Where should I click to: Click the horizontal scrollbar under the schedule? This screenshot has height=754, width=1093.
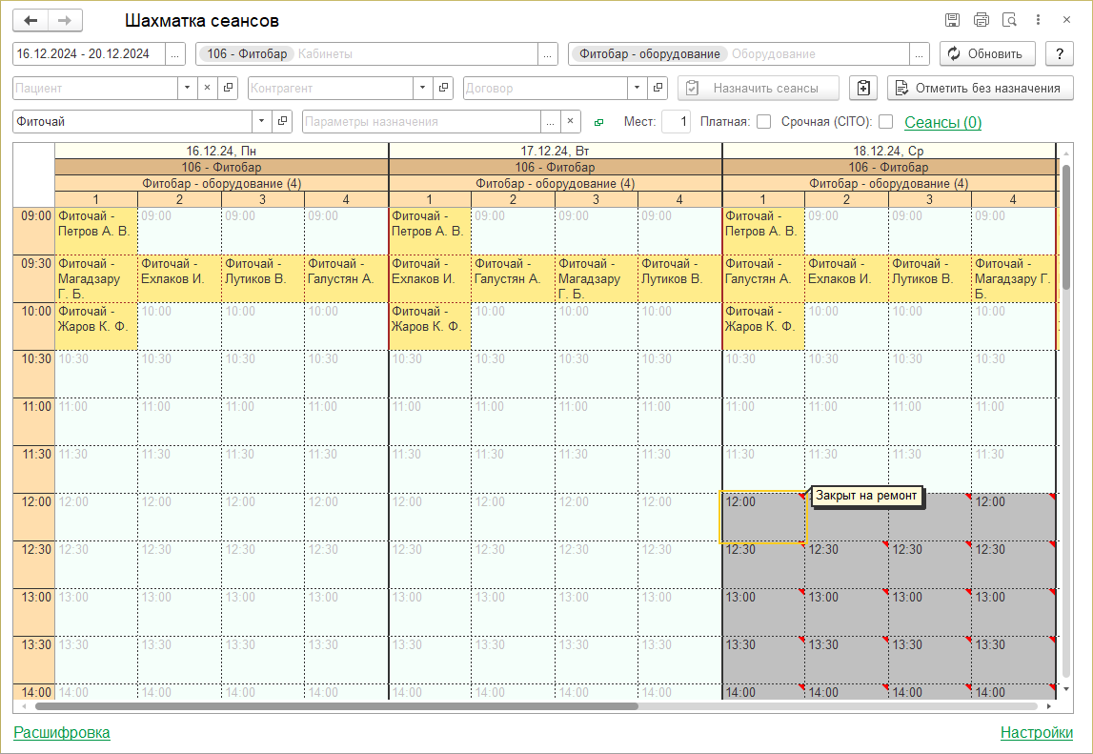335,706
